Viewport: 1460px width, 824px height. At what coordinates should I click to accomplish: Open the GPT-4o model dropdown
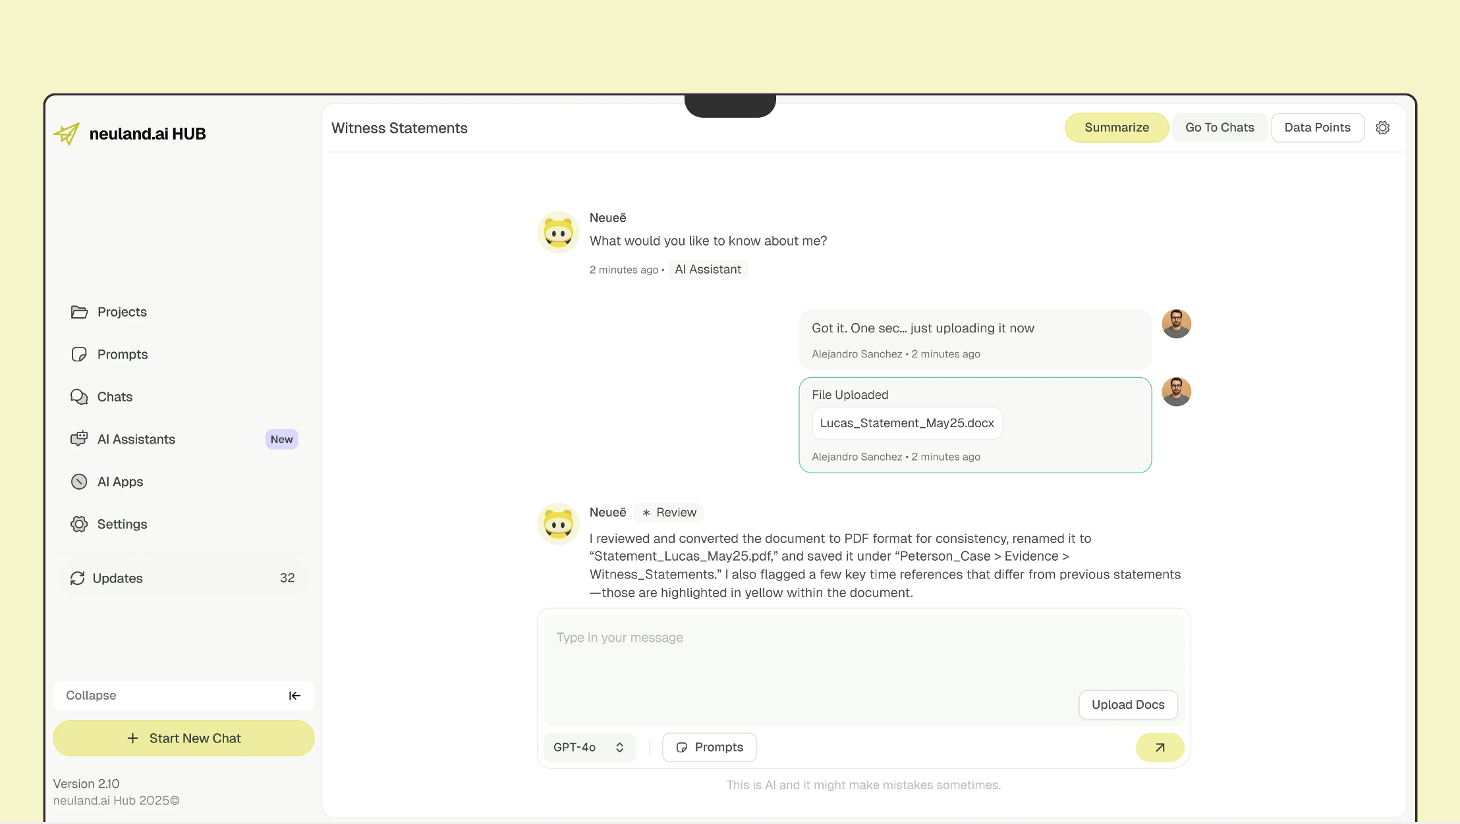coord(588,748)
